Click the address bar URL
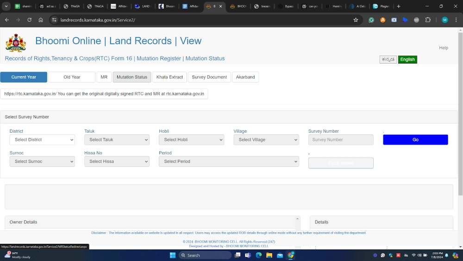This screenshot has width=463, height=261. coord(98,20)
